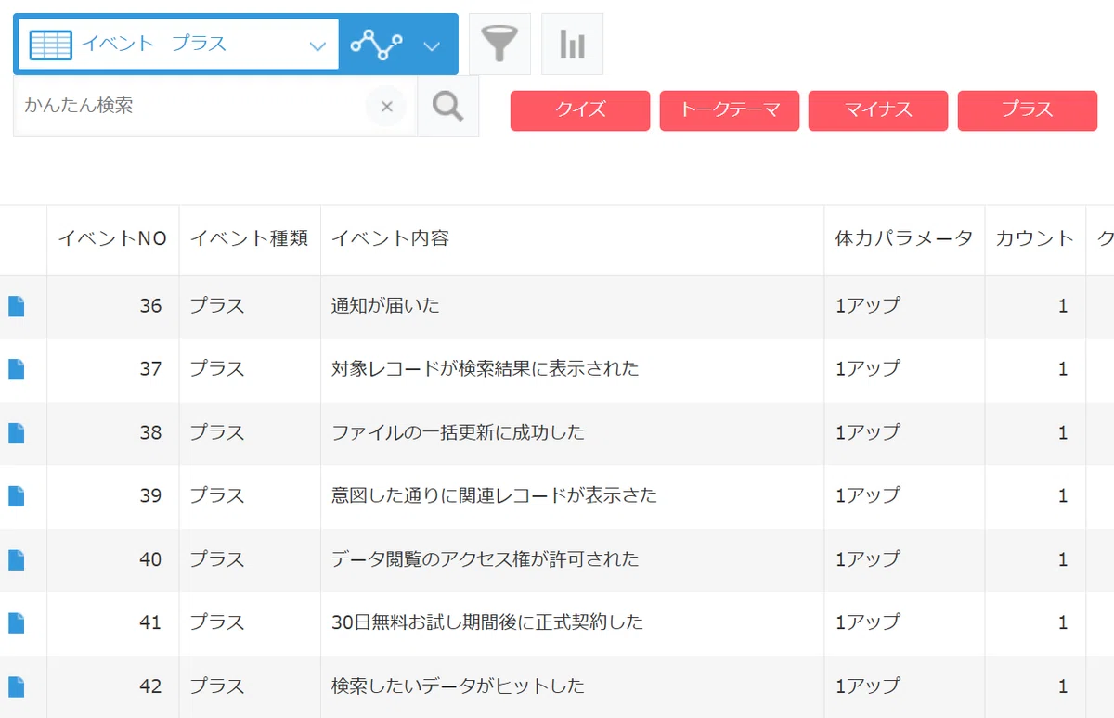1114x718 pixels.
Task: Open the filter funnel icon
Action: pyautogui.click(x=499, y=44)
